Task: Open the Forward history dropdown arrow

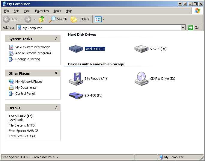Action: coord(35,19)
